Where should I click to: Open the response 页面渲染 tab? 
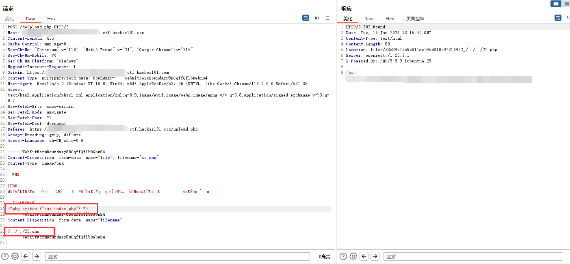415,19
